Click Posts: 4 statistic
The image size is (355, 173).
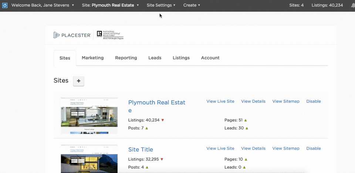coord(136,167)
